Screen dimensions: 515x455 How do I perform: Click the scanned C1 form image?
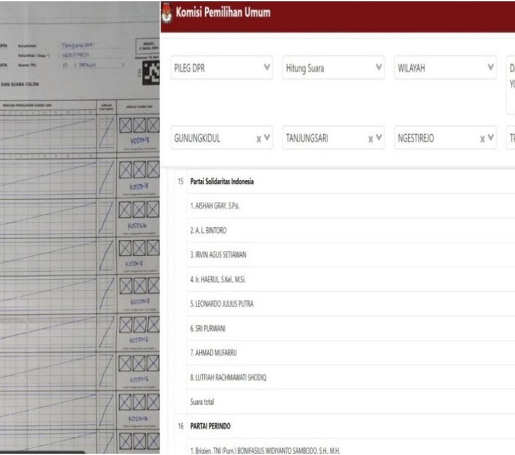pyautogui.click(x=80, y=227)
